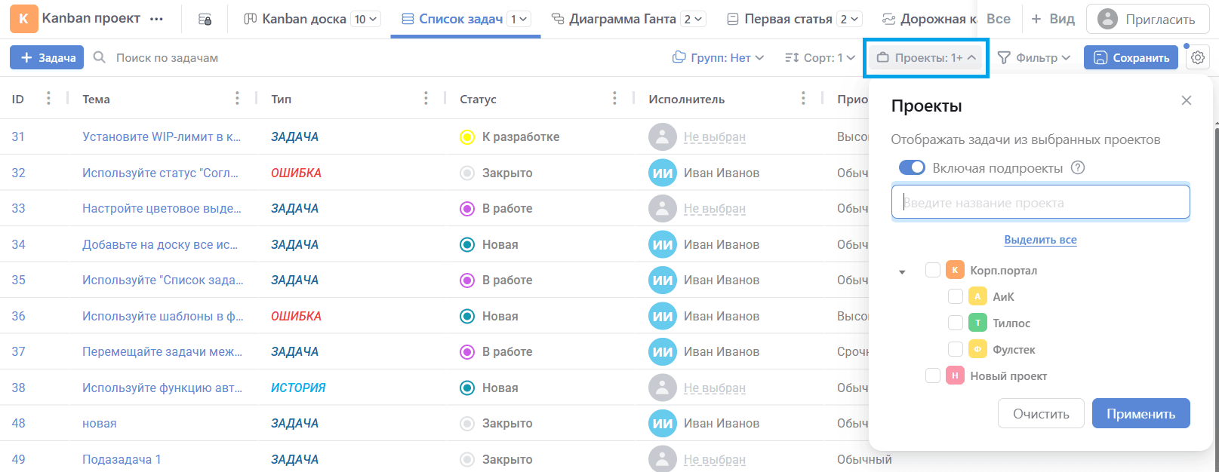Click Иван Иванов avatar in task 32

[x=662, y=173]
